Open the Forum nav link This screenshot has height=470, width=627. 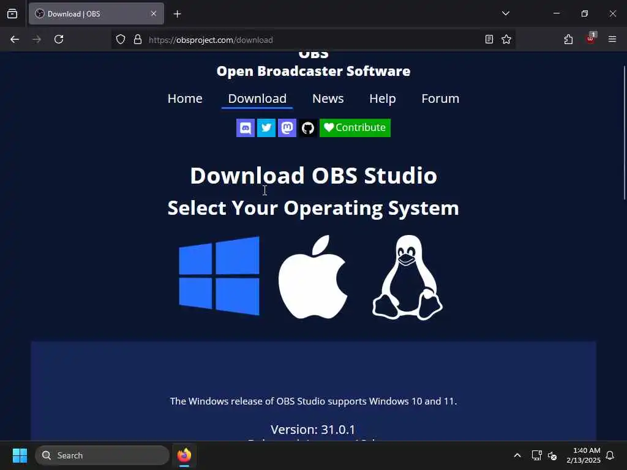pos(440,99)
